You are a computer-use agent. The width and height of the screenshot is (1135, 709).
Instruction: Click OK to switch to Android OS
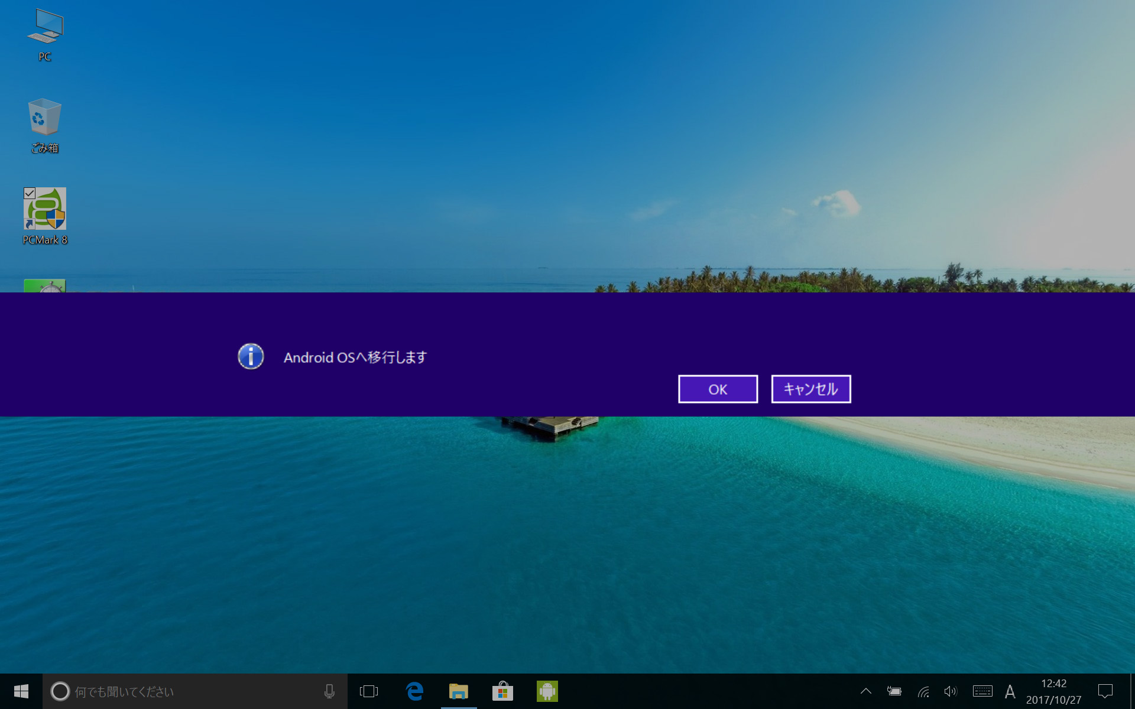tap(718, 389)
